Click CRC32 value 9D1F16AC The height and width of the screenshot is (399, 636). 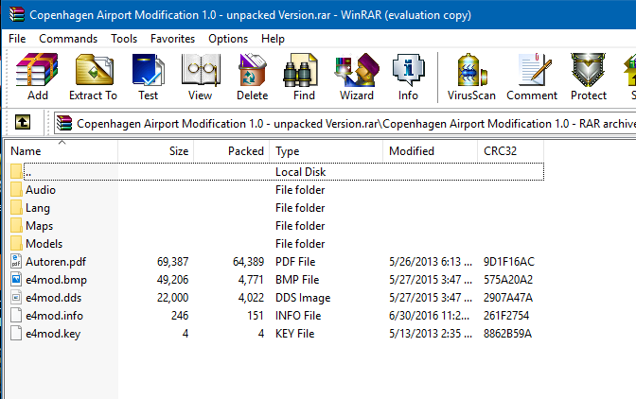point(509,262)
